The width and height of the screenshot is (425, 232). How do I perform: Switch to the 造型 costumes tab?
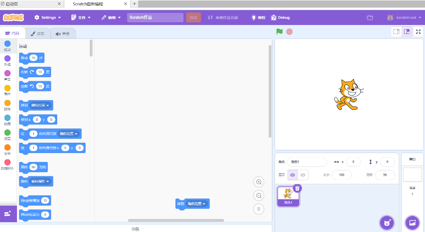point(37,33)
